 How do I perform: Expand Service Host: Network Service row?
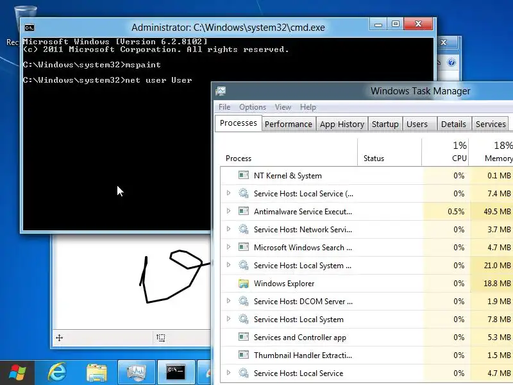229,229
